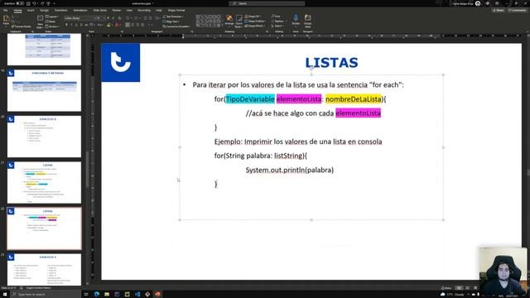
Task: Click the Undo icon
Action: coord(34,3)
